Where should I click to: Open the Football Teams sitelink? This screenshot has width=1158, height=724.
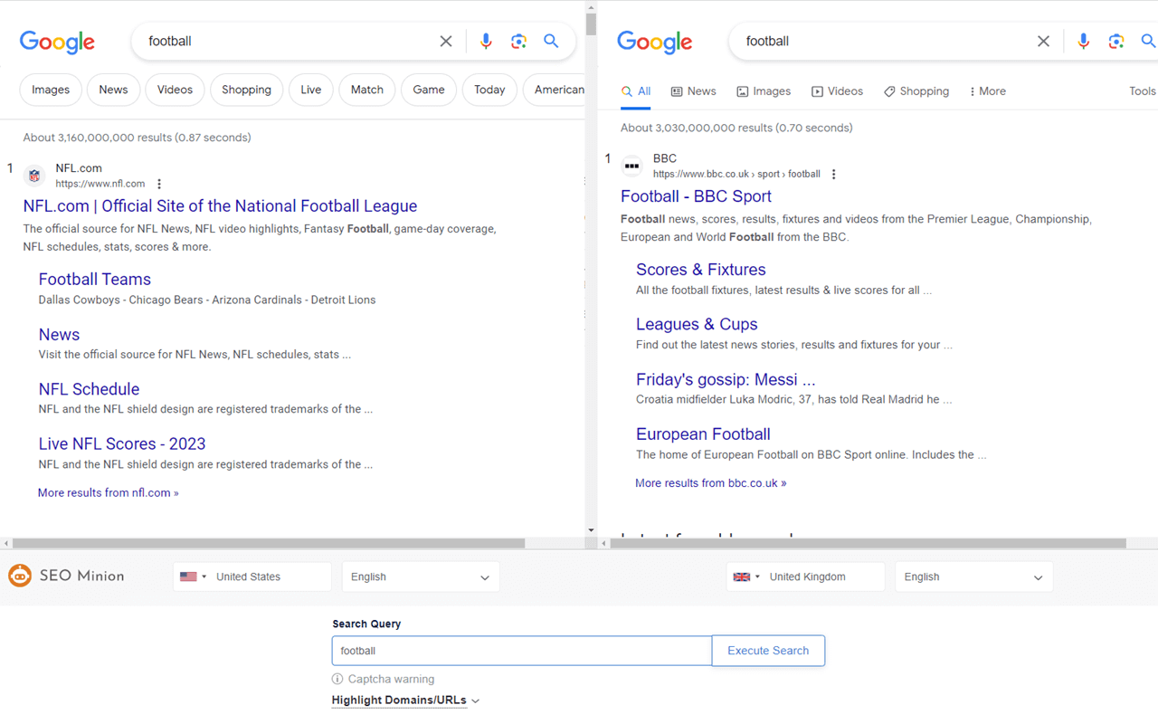pyautogui.click(x=94, y=279)
